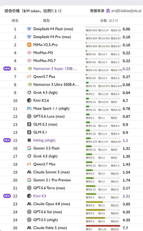The height and width of the screenshot is (231, 143).
Task: Click the xAI icon beside Grok 4.3 (high)
Action: coord(29,93)
